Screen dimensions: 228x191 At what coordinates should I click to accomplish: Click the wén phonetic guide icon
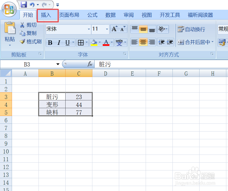119,43
